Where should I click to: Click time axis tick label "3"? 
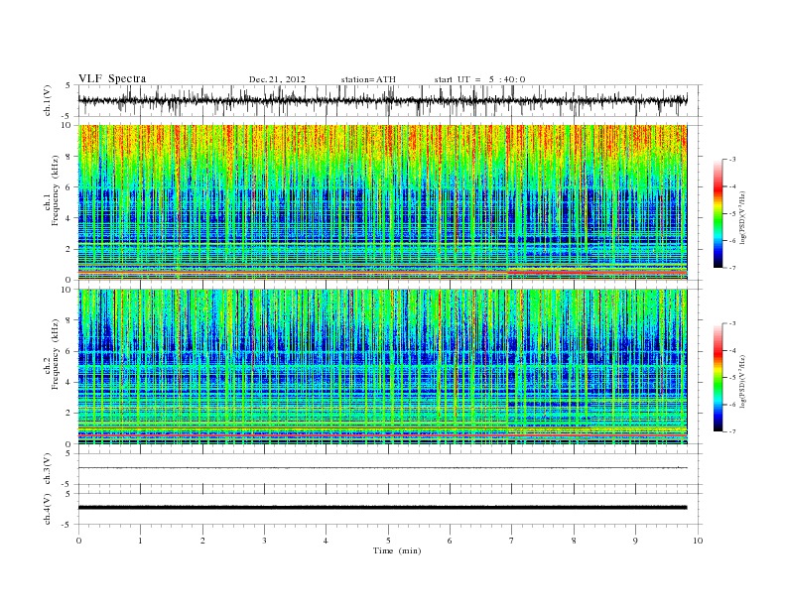point(264,541)
